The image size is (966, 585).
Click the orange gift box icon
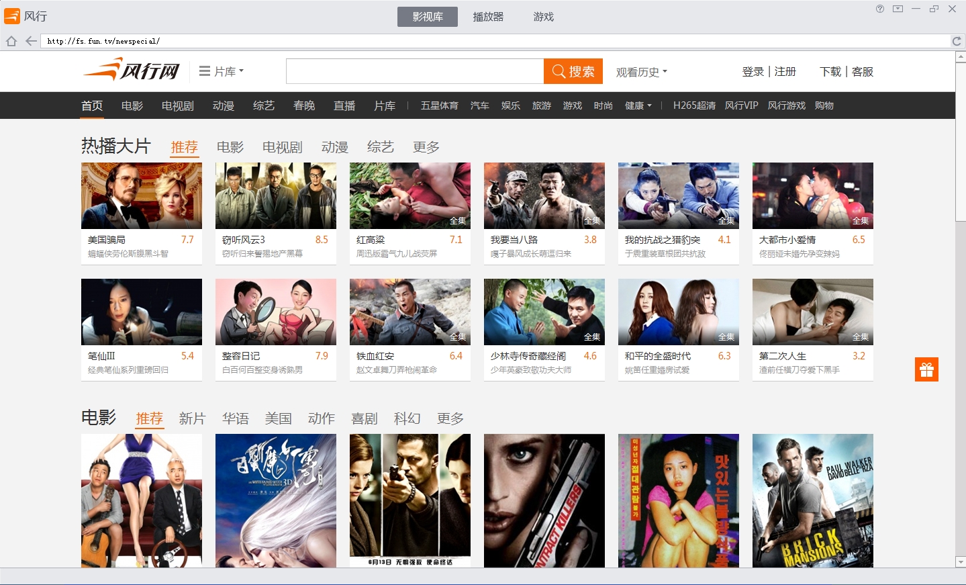click(x=926, y=369)
